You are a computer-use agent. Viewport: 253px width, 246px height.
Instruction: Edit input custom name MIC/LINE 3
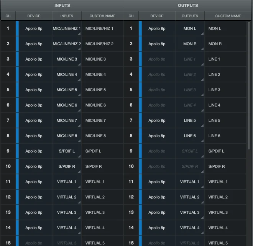[102, 59]
